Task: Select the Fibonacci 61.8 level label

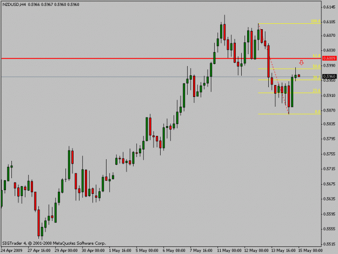Action: (316, 56)
